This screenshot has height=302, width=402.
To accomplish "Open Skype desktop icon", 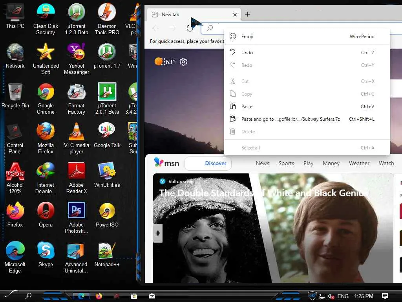I will (x=46, y=254).
